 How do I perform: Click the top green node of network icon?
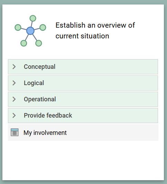coord(33,18)
